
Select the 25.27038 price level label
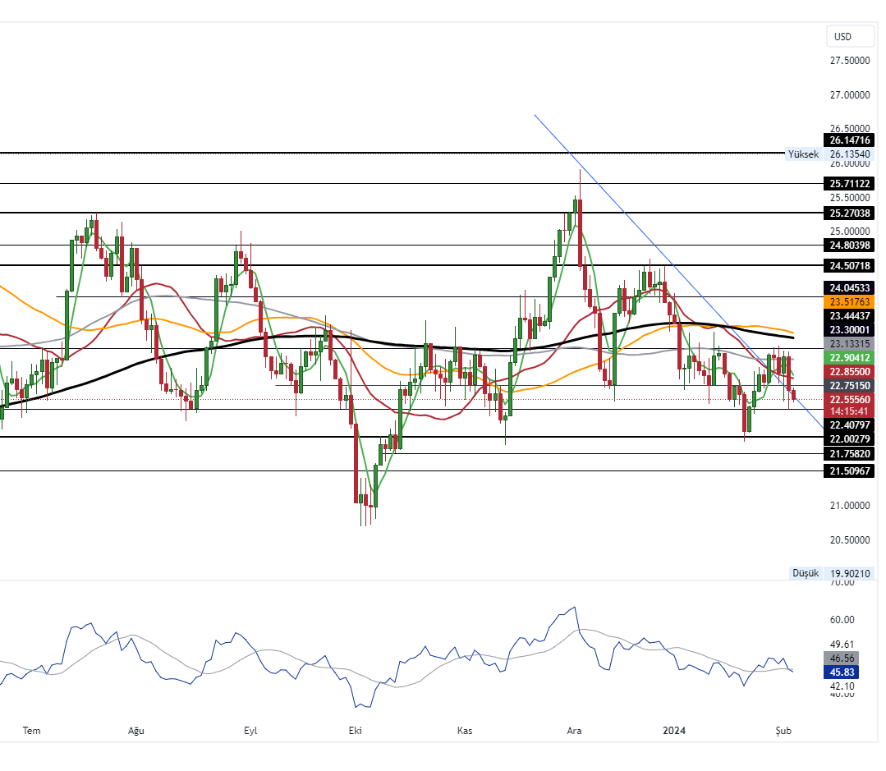(849, 213)
